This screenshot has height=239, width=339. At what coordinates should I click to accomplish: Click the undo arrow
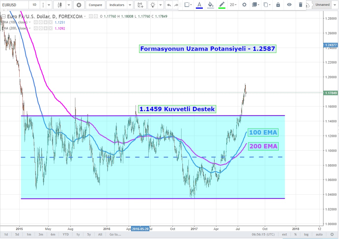(x=169, y=5)
